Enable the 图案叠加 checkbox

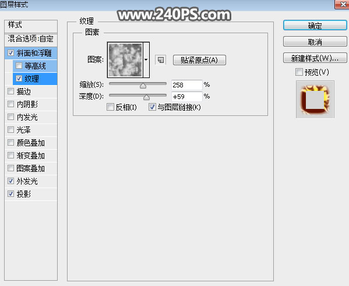pos(10,168)
